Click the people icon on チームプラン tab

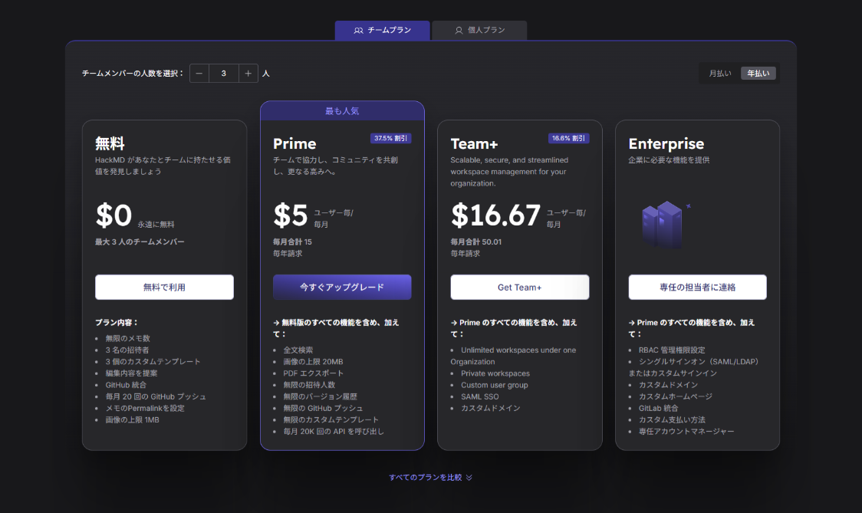(x=358, y=31)
